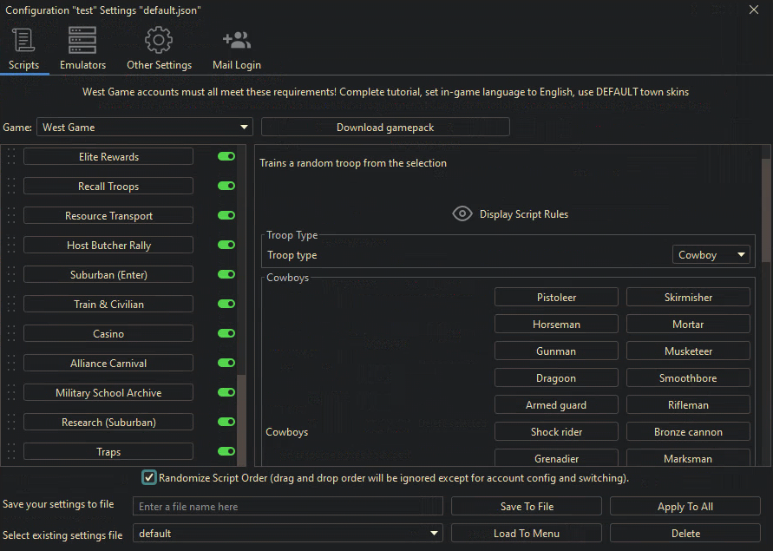773x551 pixels.
Task: Grab the drag handle beside Train & Civilian
Action: 11,305
